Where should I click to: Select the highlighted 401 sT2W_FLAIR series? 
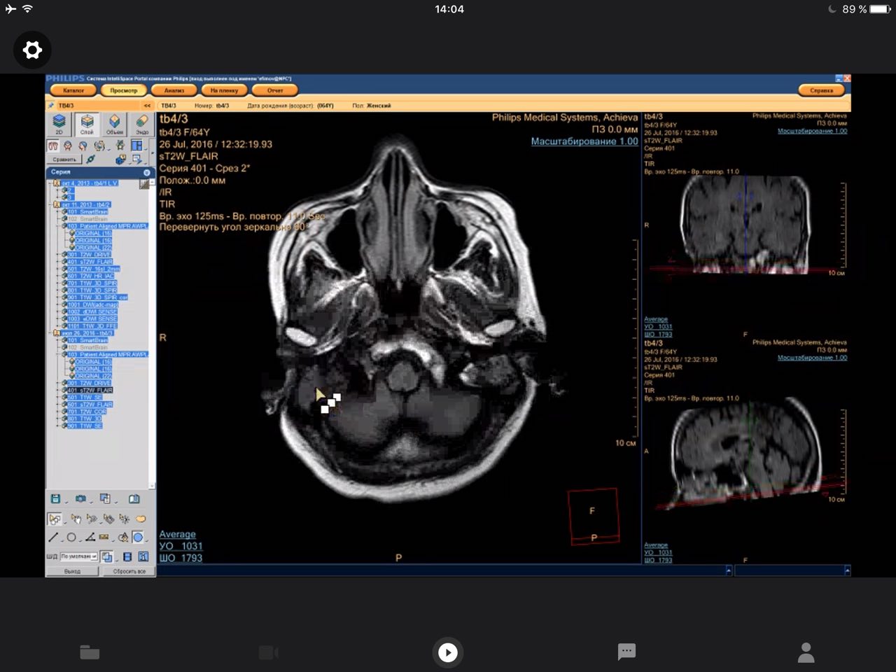tap(90, 390)
